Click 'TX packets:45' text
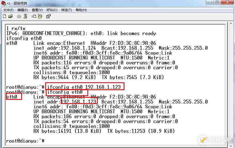Viewport: 235px width, 148px height. 51,68
